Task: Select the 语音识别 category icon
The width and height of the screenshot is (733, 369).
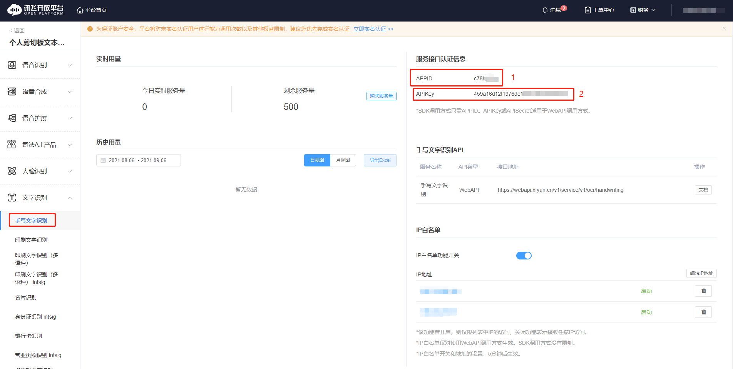Action: [x=12, y=65]
